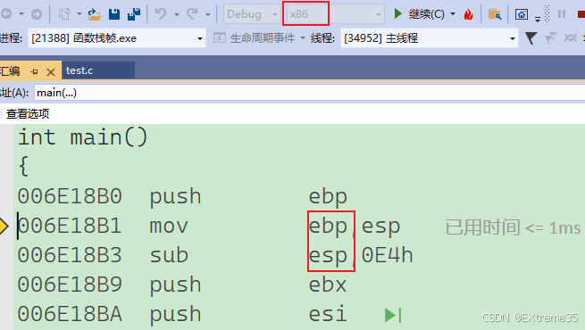Click the '0E4h' operand
585x330 pixels.
[x=388, y=255]
